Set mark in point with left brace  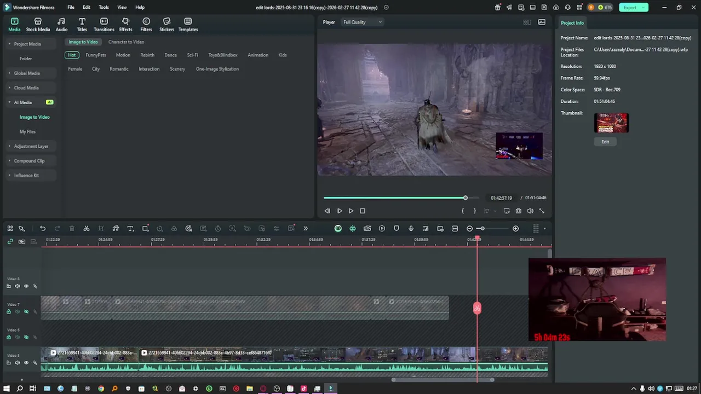(x=463, y=211)
